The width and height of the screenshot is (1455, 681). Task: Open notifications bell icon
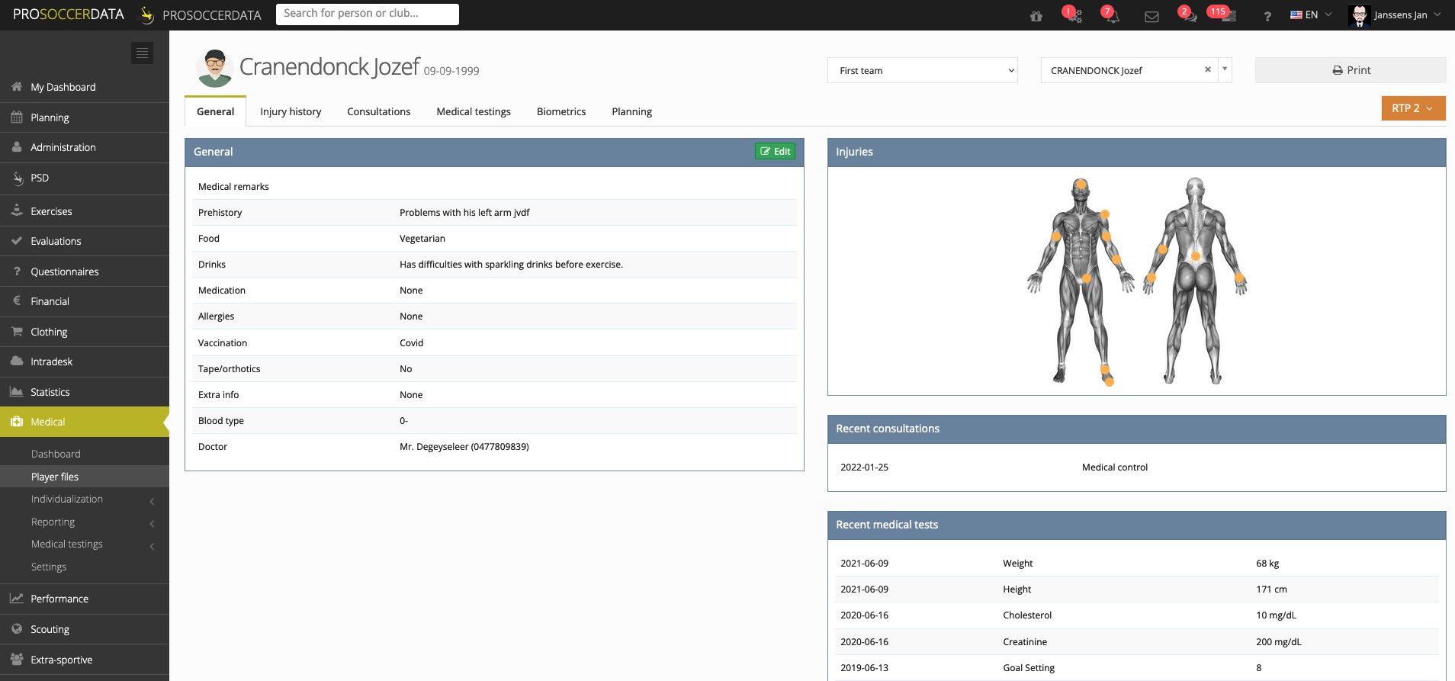1112,16
